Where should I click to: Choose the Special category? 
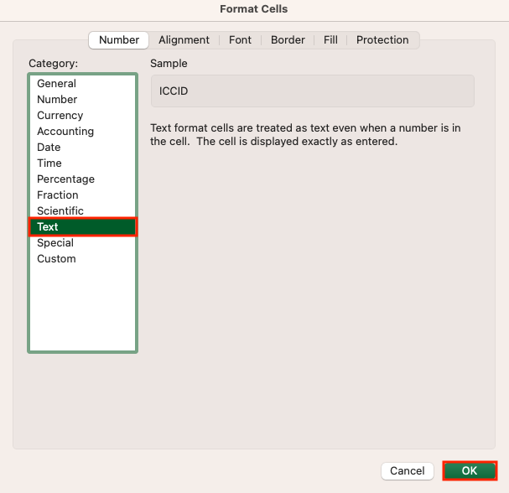point(82,243)
